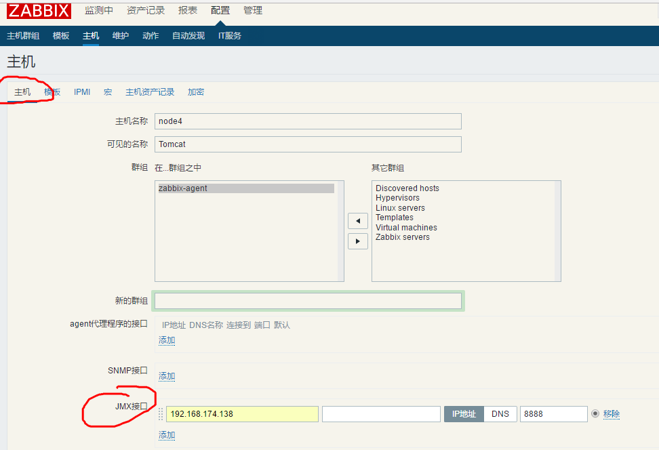Focus the JMX port field 8888
The height and width of the screenshot is (450, 659).
click(x=553, y=414)
